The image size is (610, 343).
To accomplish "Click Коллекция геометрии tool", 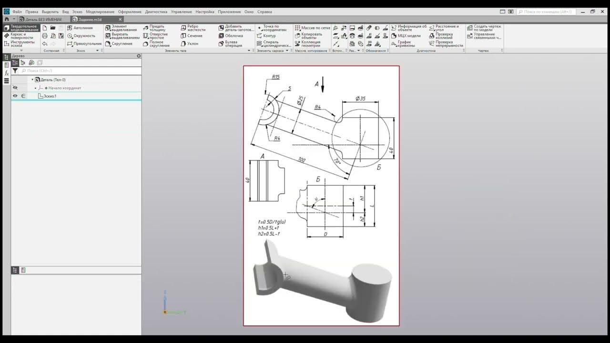I will point(307,43).
